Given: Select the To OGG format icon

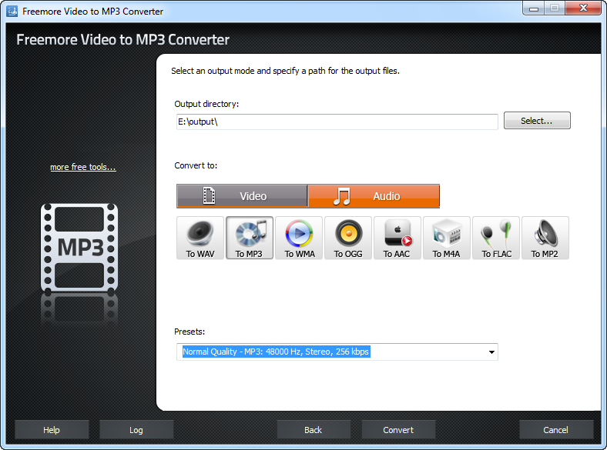Looking at the screenshot, I should (x=348, y=238).
